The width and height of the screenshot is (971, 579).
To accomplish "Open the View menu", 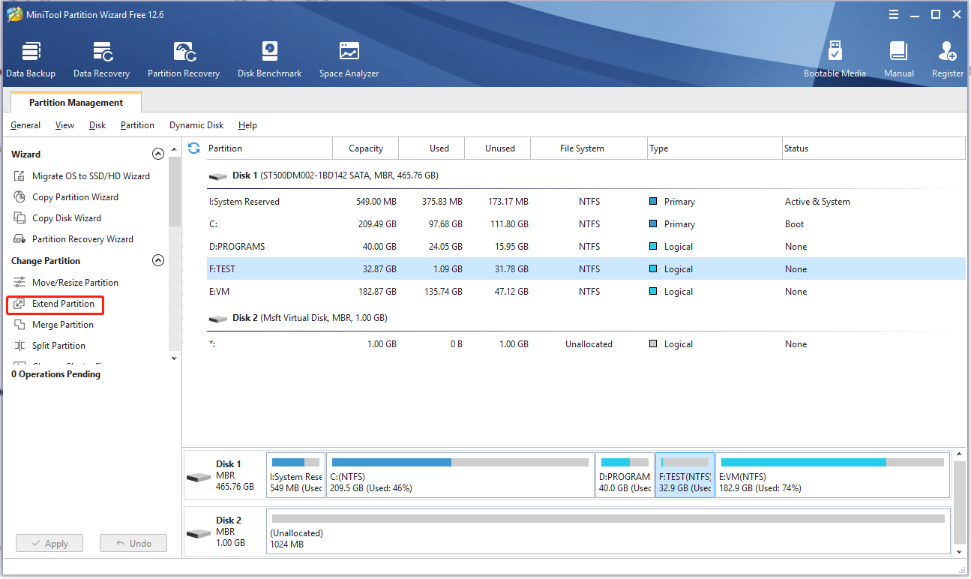I will pos(64,125).
